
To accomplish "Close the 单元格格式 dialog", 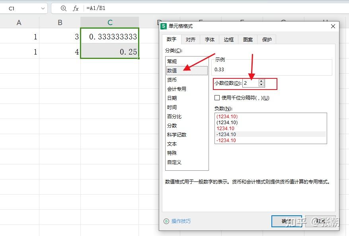I will tap(333, 26).
